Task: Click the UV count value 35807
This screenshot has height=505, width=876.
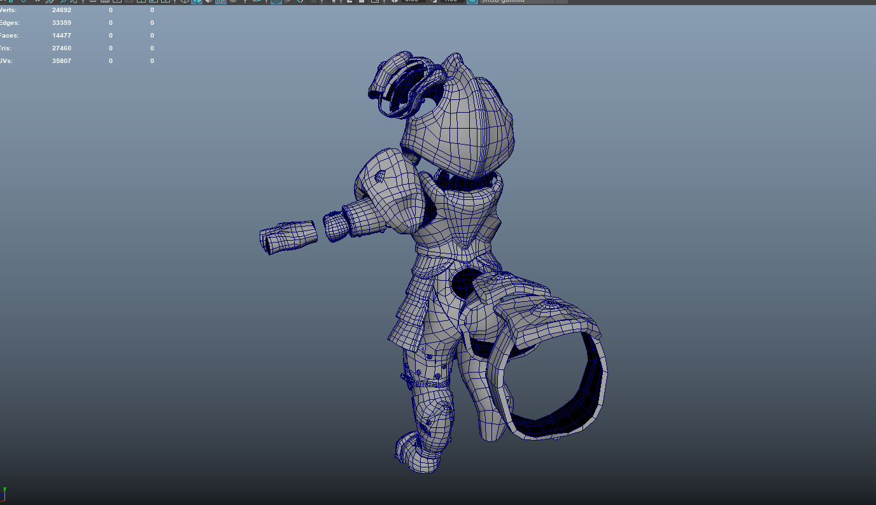Action: tap(62, 61)
